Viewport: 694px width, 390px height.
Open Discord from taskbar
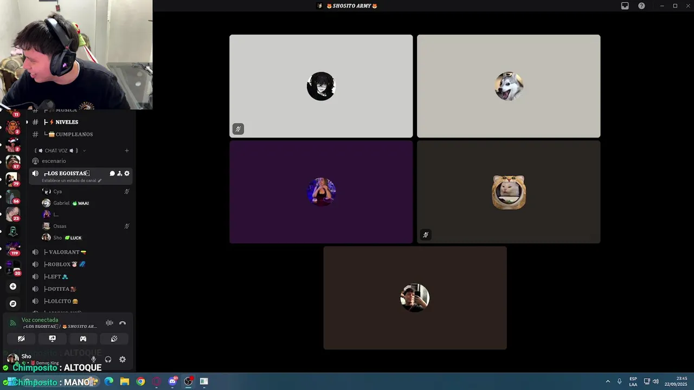tap(172, 381)
